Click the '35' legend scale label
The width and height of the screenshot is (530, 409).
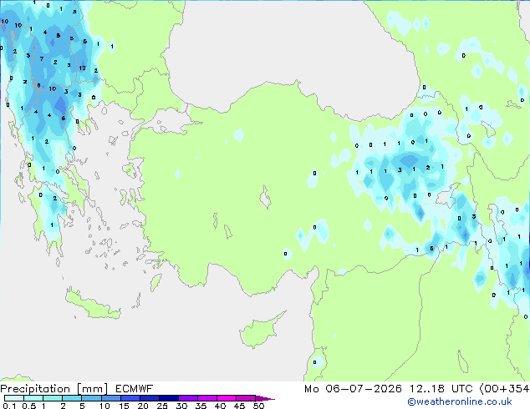coord(201,406)
